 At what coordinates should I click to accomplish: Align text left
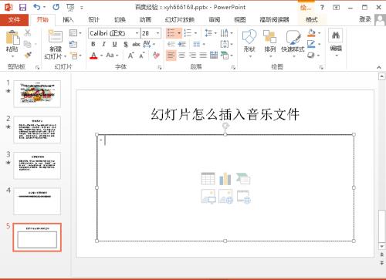click(171, 55)
